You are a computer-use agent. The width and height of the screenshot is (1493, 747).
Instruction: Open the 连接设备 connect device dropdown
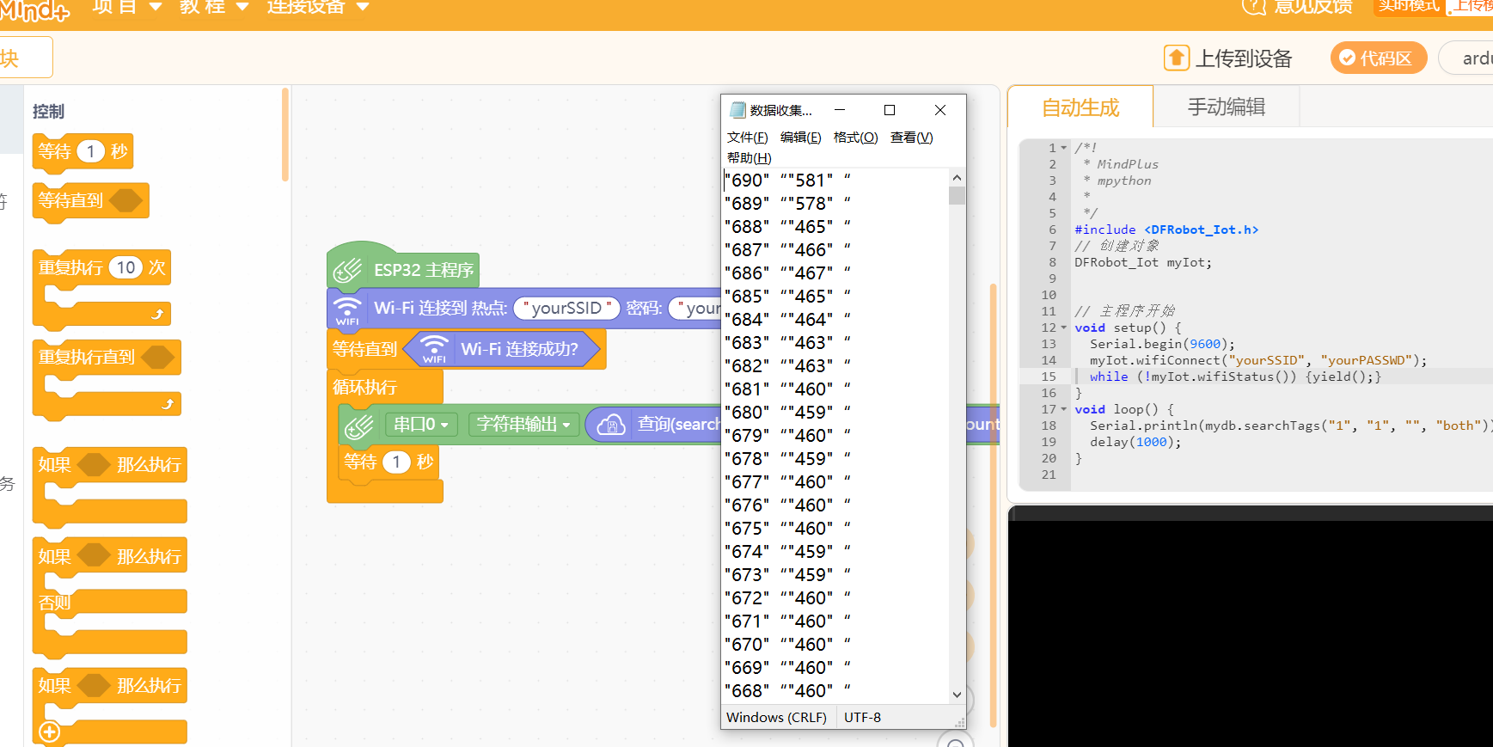318,7
